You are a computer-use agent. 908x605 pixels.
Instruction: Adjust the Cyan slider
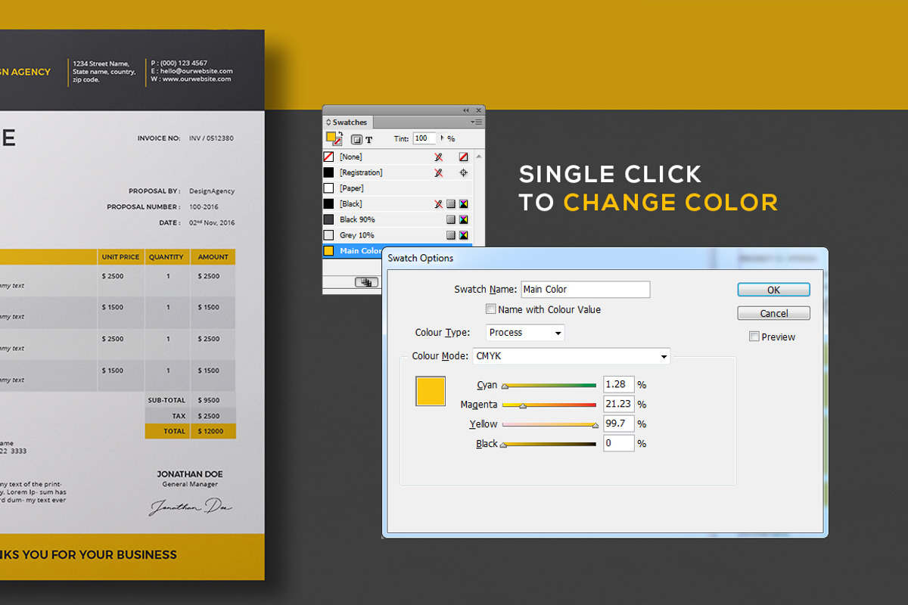click(x=549, y=386)
